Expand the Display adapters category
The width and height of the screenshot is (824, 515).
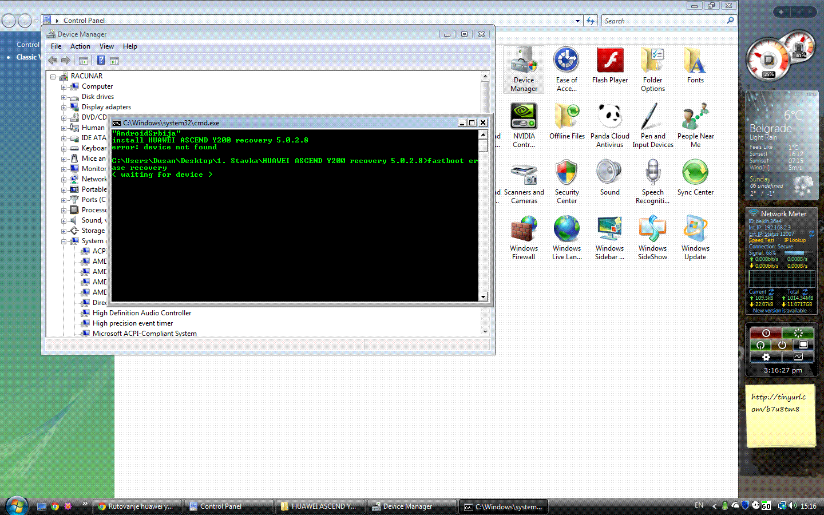point(64,108)
